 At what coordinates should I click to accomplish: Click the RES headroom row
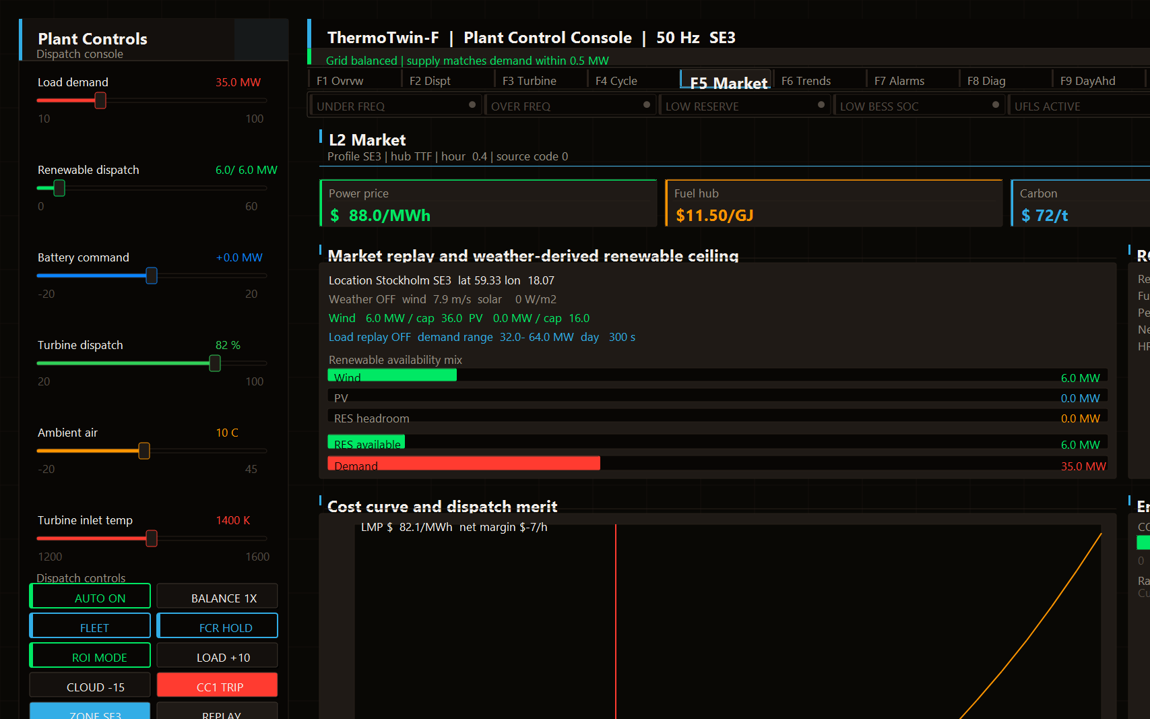(717, 417)
